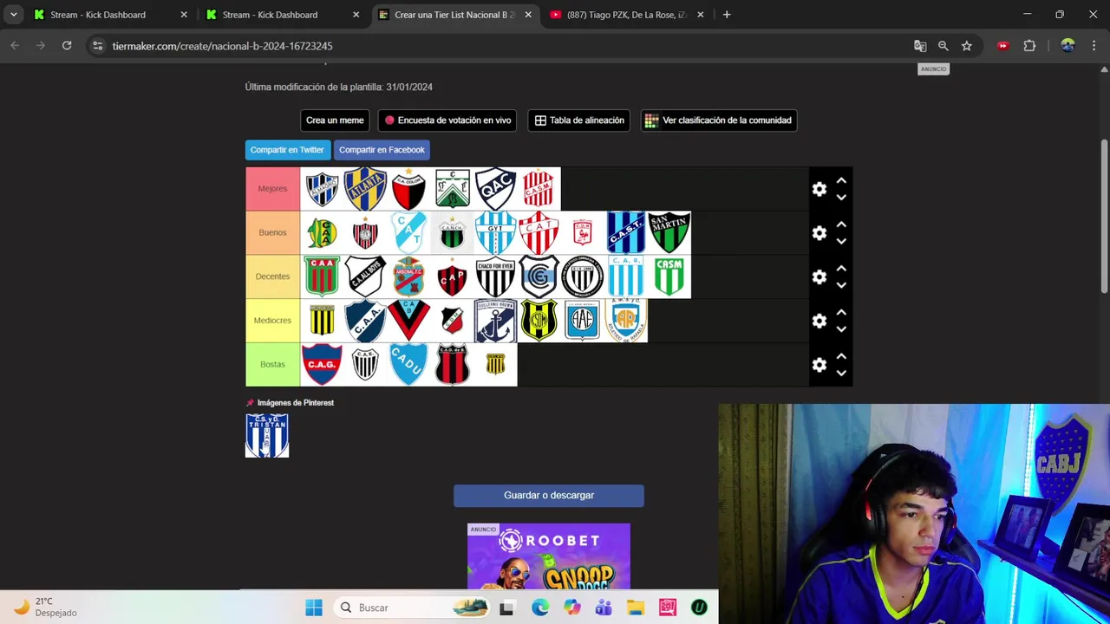Click the QAC Quilmes crest

495,189
